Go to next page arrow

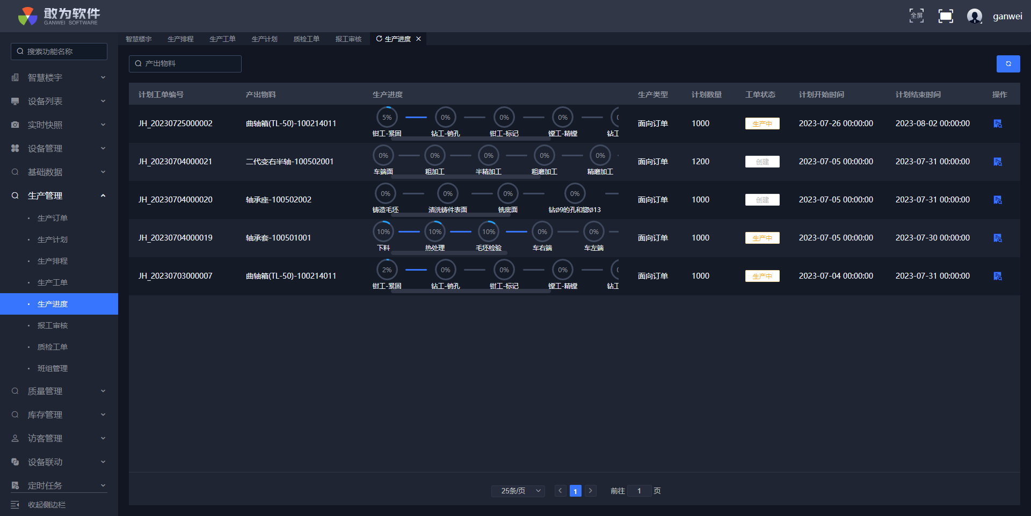(590, 491)
